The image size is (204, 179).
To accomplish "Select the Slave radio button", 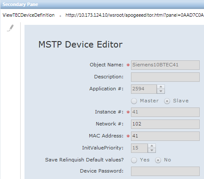I will click(x=167, y=101).
